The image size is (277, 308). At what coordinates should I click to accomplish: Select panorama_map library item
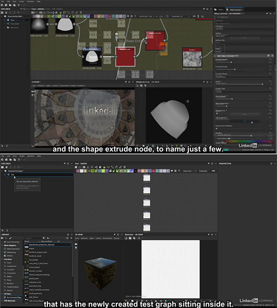(35, 286)
